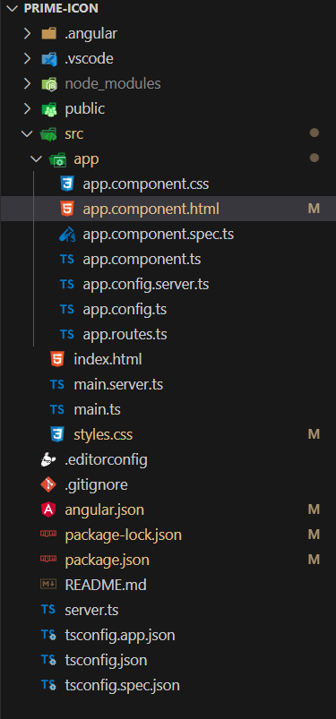Click test icon of app.component.spec.ts

67,235
